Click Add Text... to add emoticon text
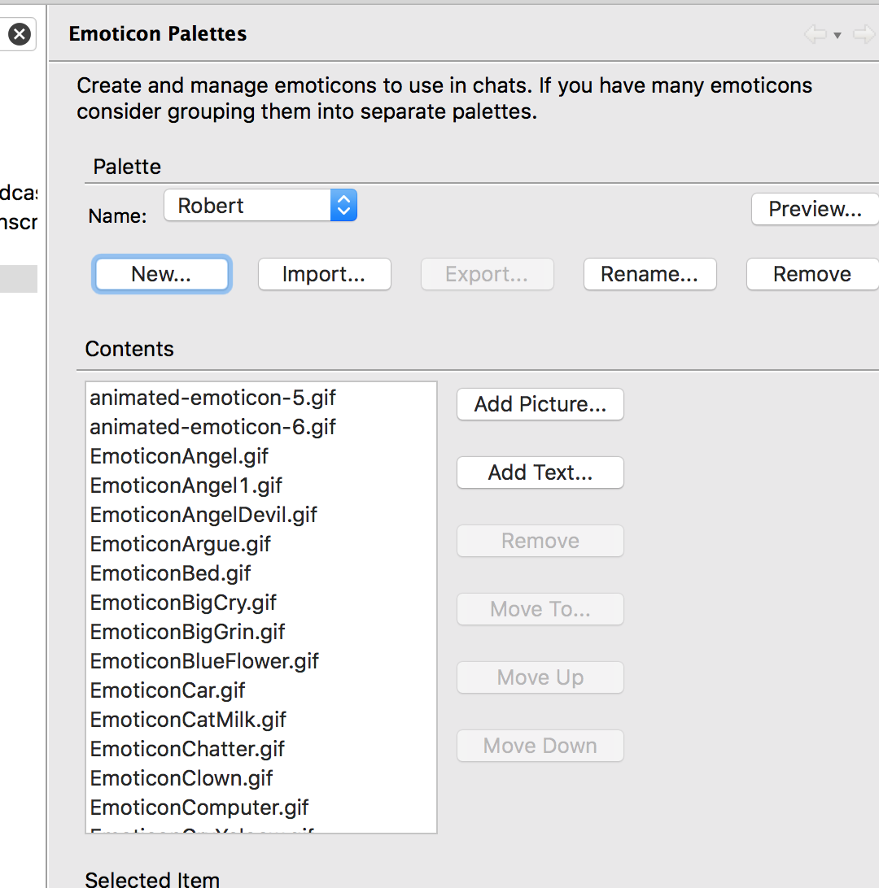This screenshot has width=879, height=888. 540,472
